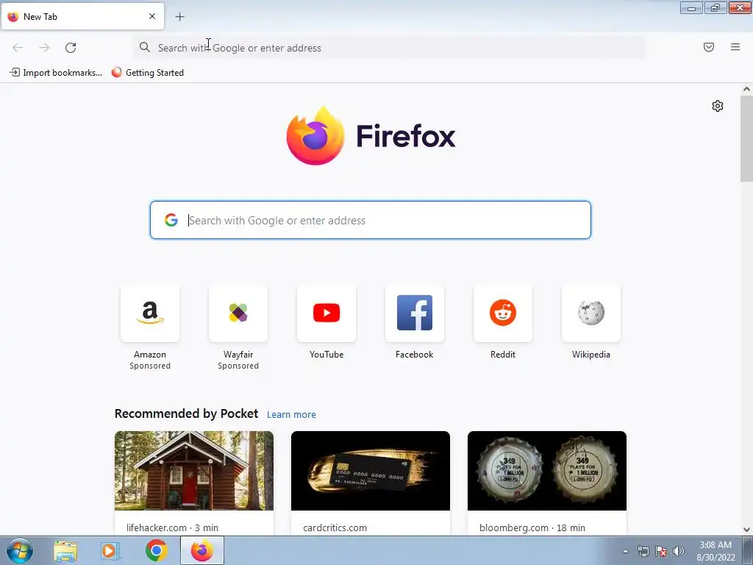
Task: Click the Recommended by Pocket heading
Action: click(186, 413)
